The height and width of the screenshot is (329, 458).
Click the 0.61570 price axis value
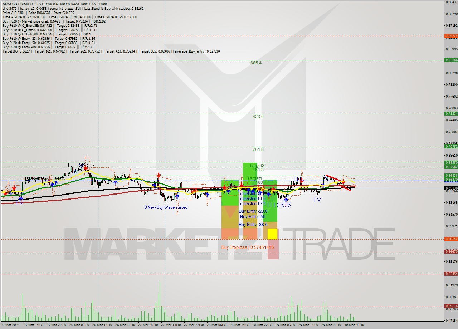(452, 214)
